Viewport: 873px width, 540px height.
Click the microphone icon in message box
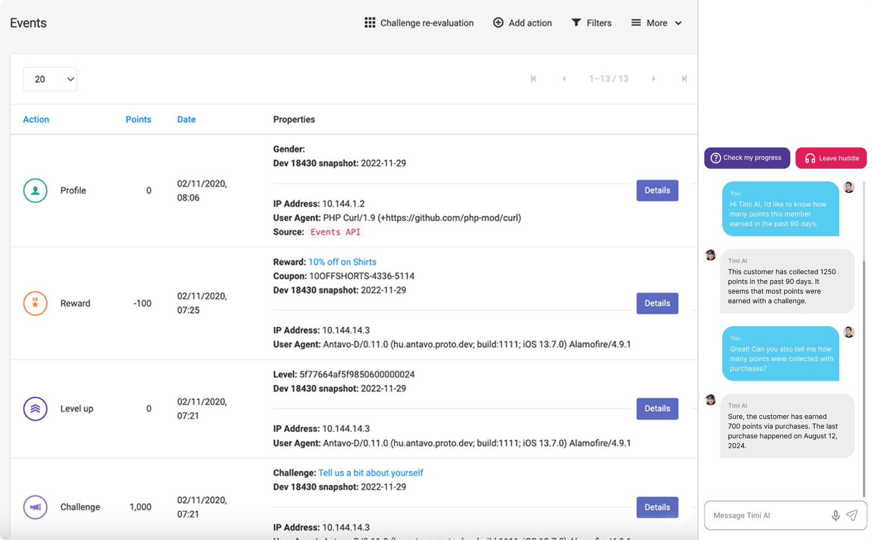click(835, 515)
